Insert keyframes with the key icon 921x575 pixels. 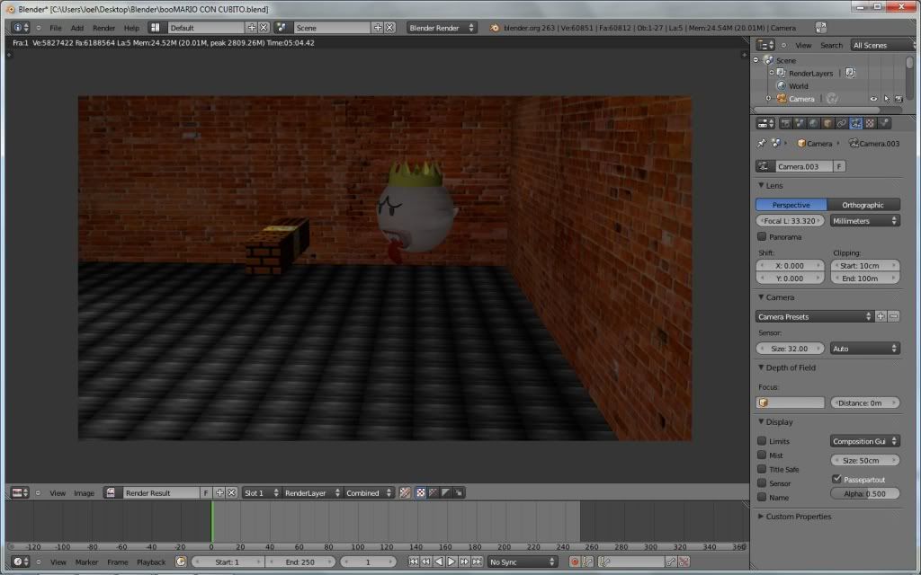pyautogui.click(x=671, y=562)
